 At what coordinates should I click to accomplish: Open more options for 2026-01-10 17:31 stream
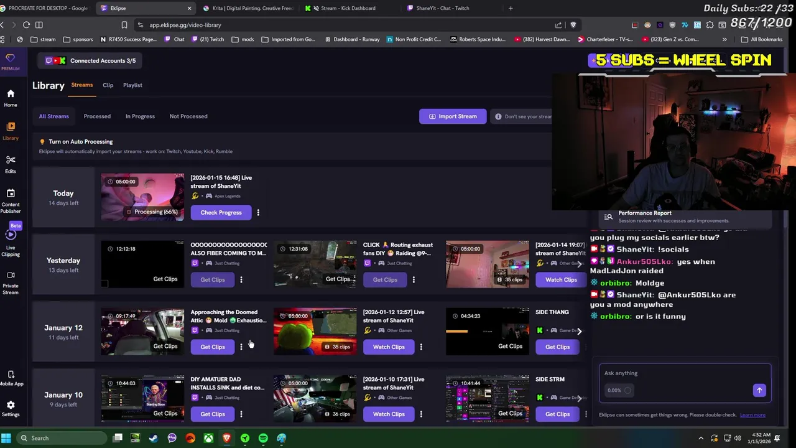click(x=421, y=414)
